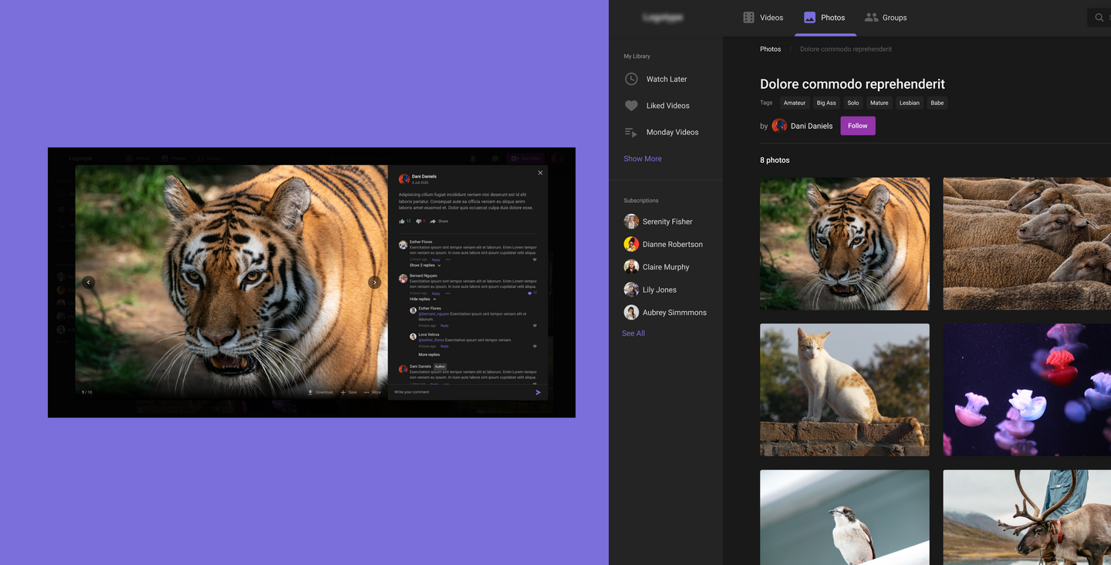Click the search magnifier icon in top bar
Image resolution: width=1111 pixels, height=565 pixels.
point(1099,18)
